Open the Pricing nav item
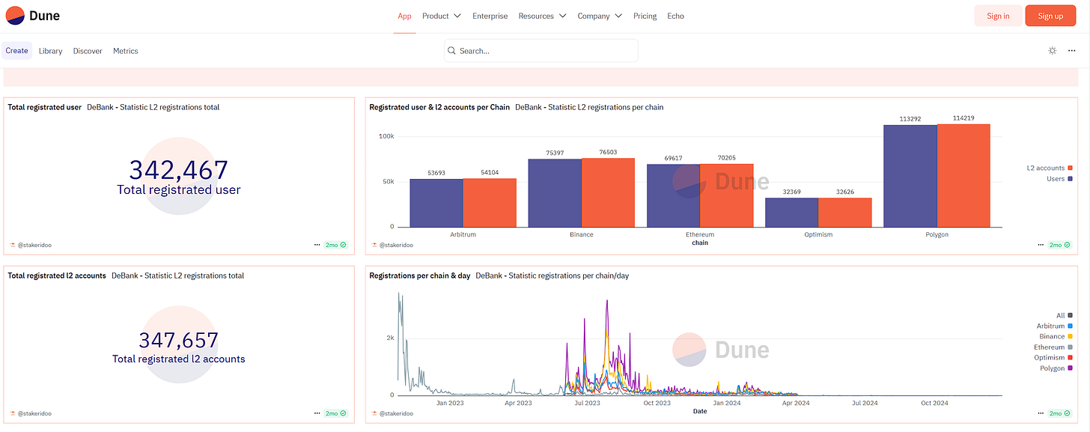 click(645, 16)
